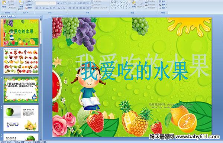Select the green apple slide thumbnail

21,118
